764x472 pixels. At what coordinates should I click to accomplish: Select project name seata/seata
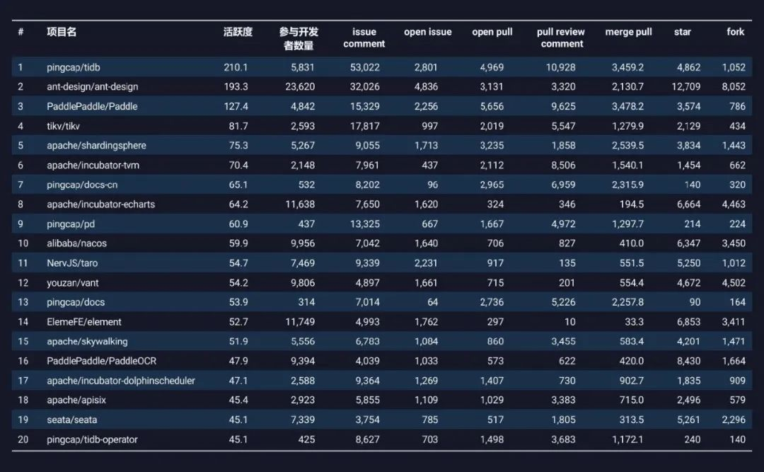71,420
